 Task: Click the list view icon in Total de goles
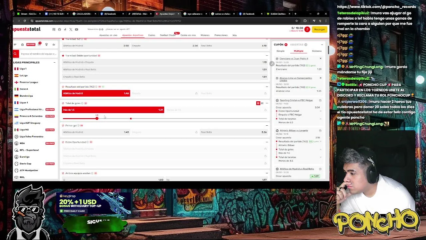pyautogui.click(x=262, y=103)
